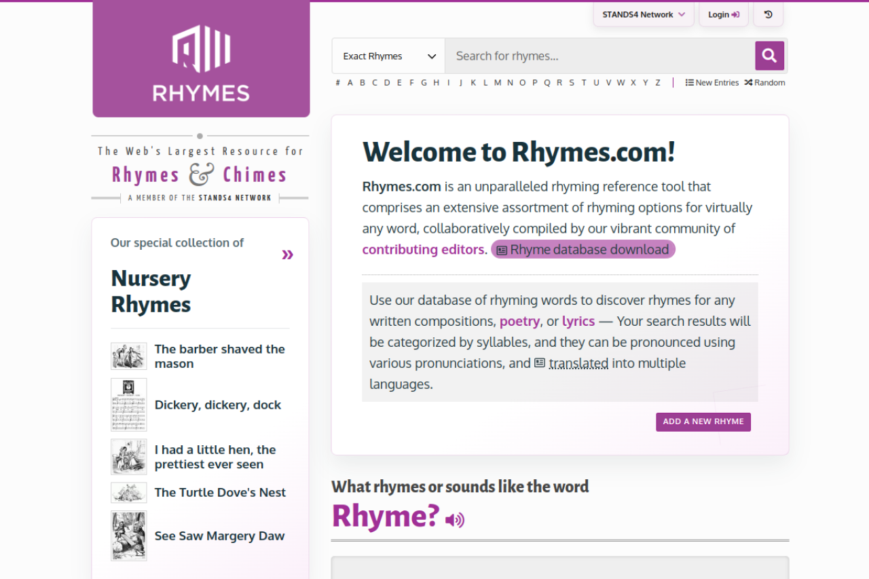Browse rhymes starting with P
Image resolution: width=869 pixels, height=579 pixels.
point(535,83)
